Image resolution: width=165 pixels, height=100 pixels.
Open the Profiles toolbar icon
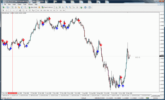coord(7,7)
